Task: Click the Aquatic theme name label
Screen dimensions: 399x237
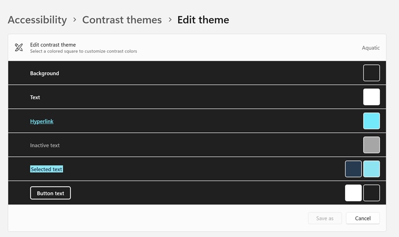Action: point(371,48)
